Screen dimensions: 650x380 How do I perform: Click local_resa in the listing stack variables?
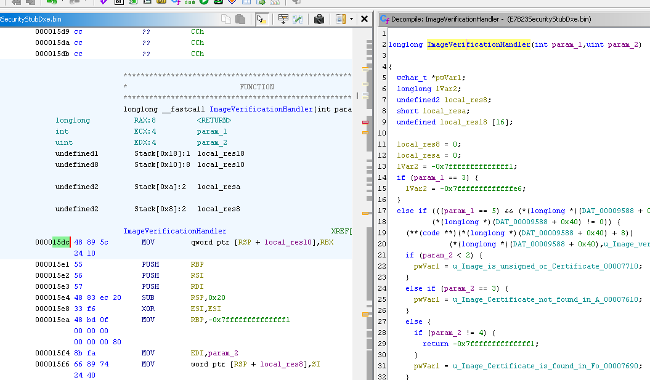[x=219, y=187]
